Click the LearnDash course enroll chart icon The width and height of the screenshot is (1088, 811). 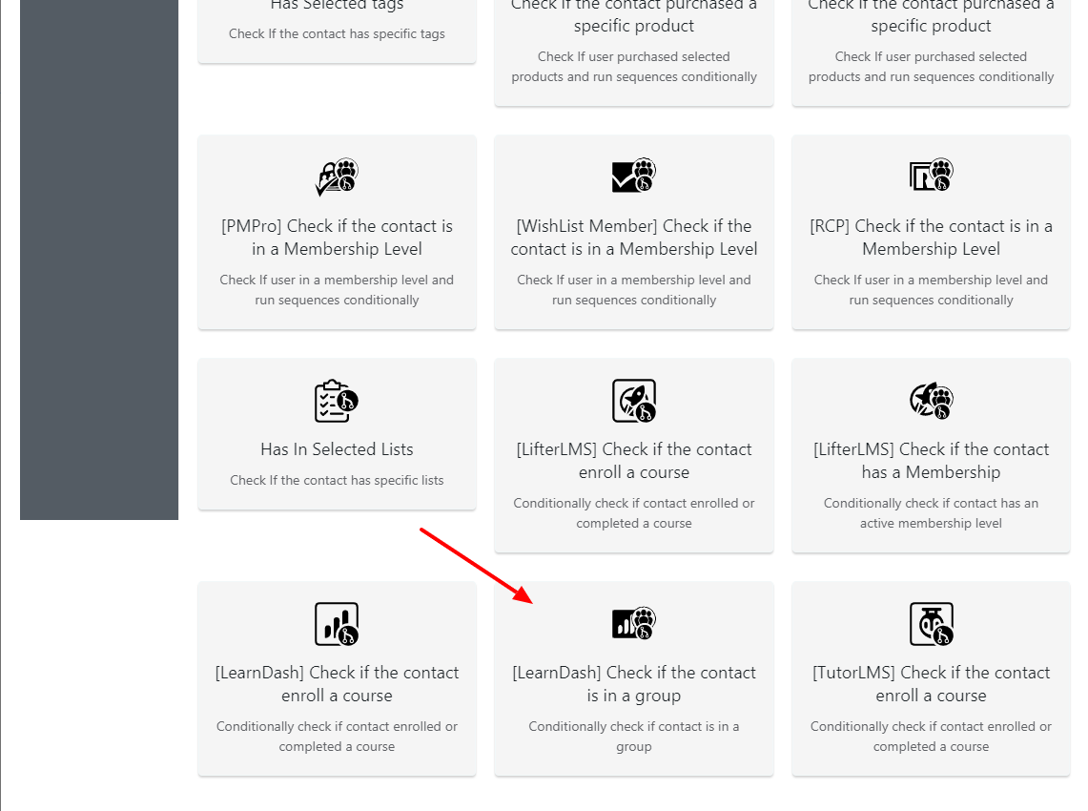coord(337,624)
